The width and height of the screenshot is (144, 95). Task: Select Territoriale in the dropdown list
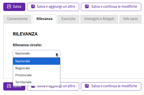[37, 82]
